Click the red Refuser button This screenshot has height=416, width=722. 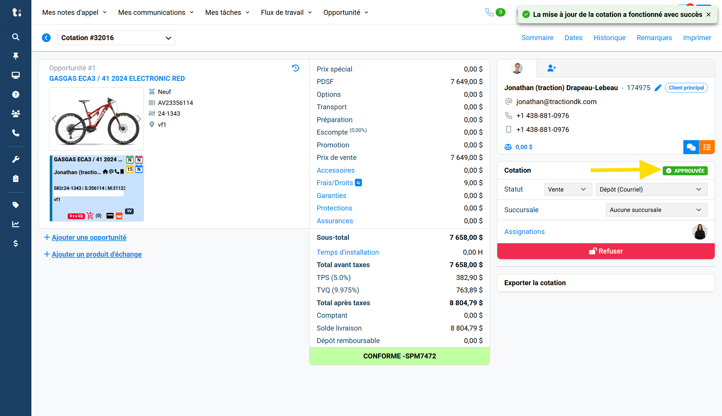pos(606,251)
